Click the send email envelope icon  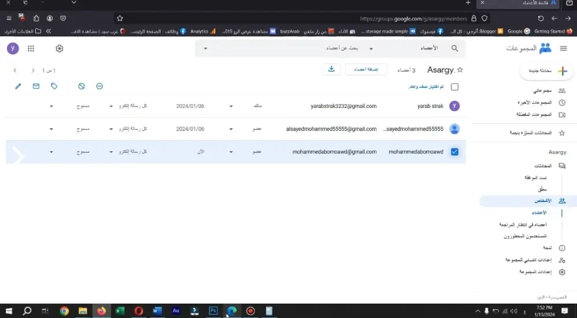pyautogui.click(x=36, y=86)
